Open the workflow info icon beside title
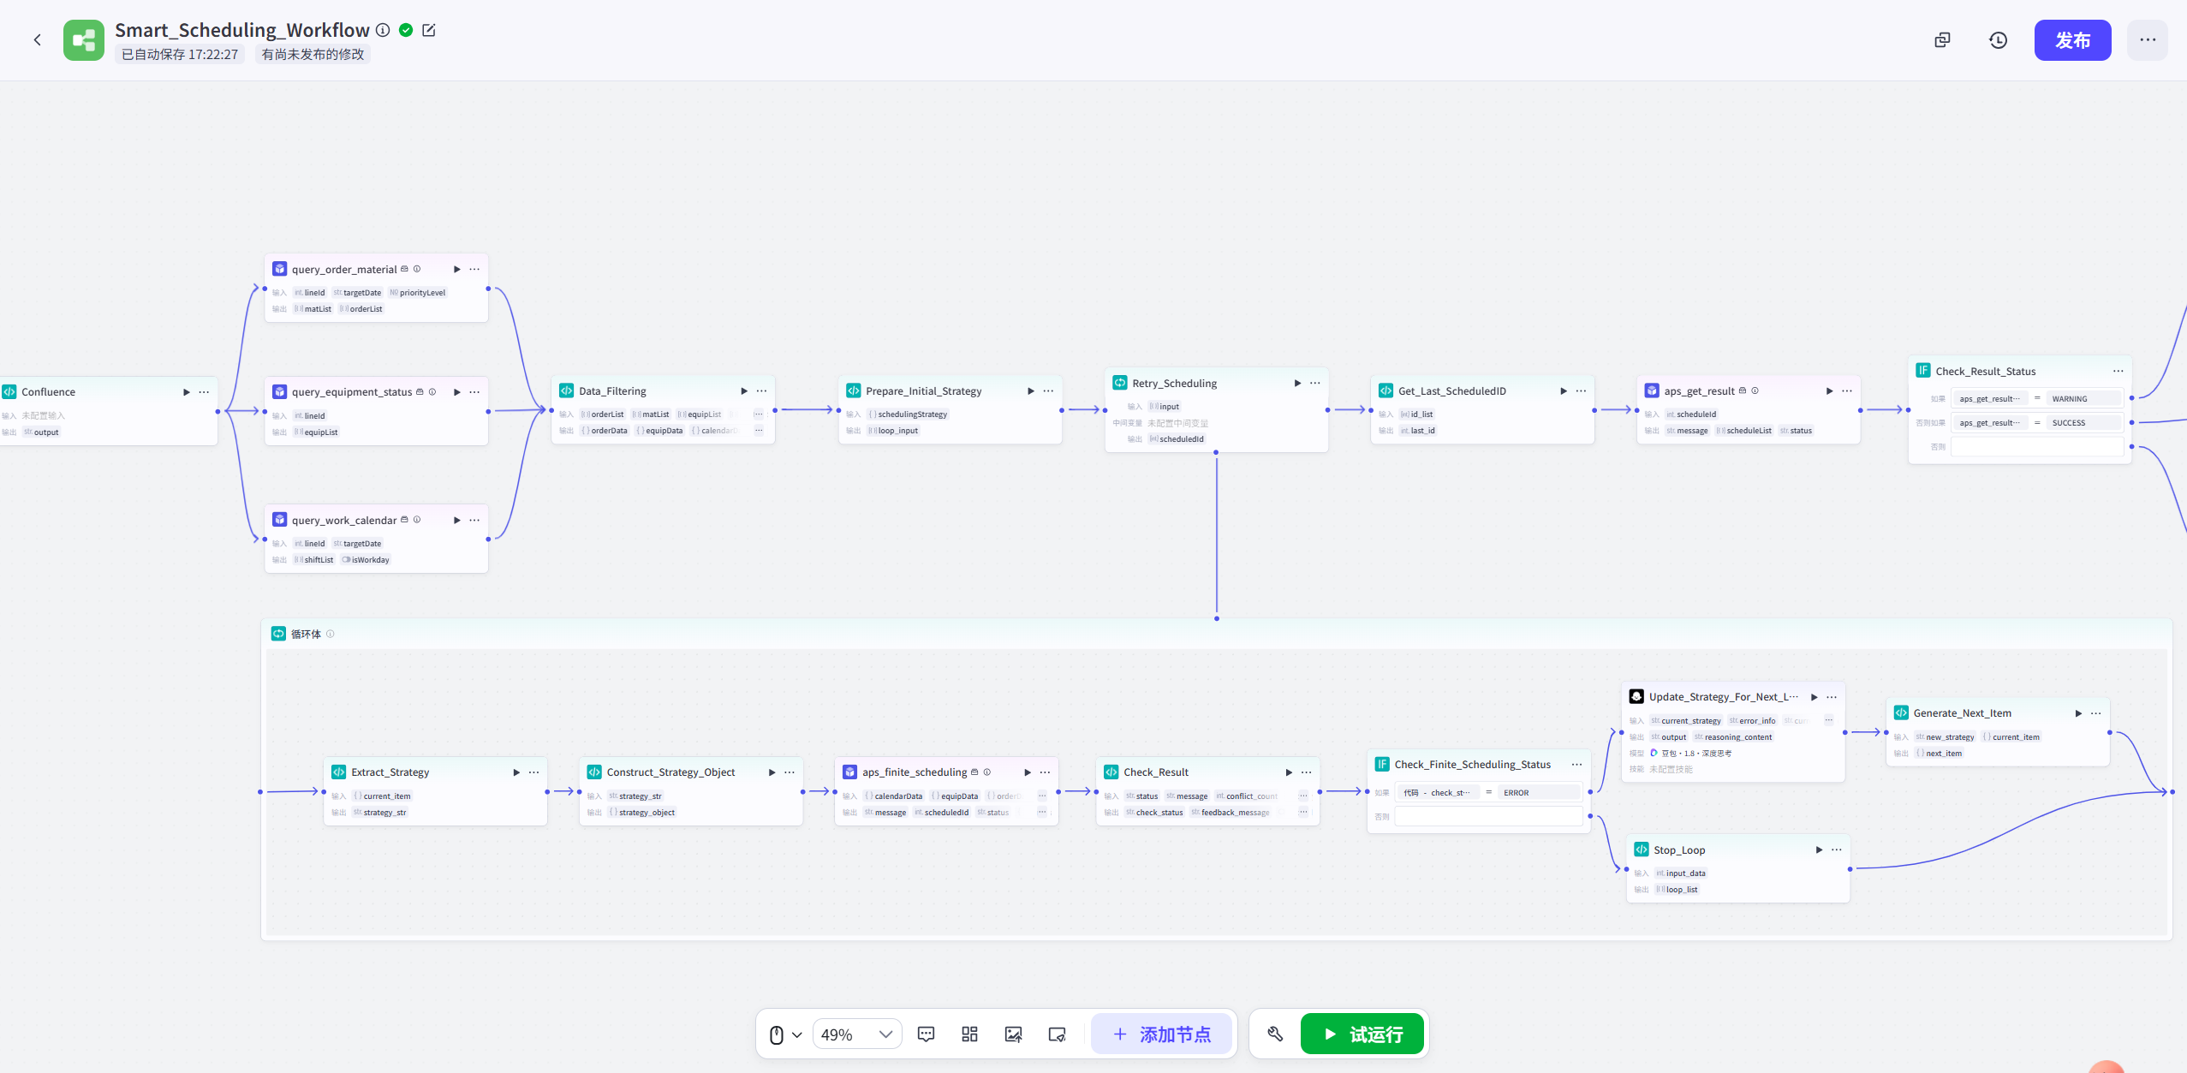 pyautogui.click(x=383, y=30)
